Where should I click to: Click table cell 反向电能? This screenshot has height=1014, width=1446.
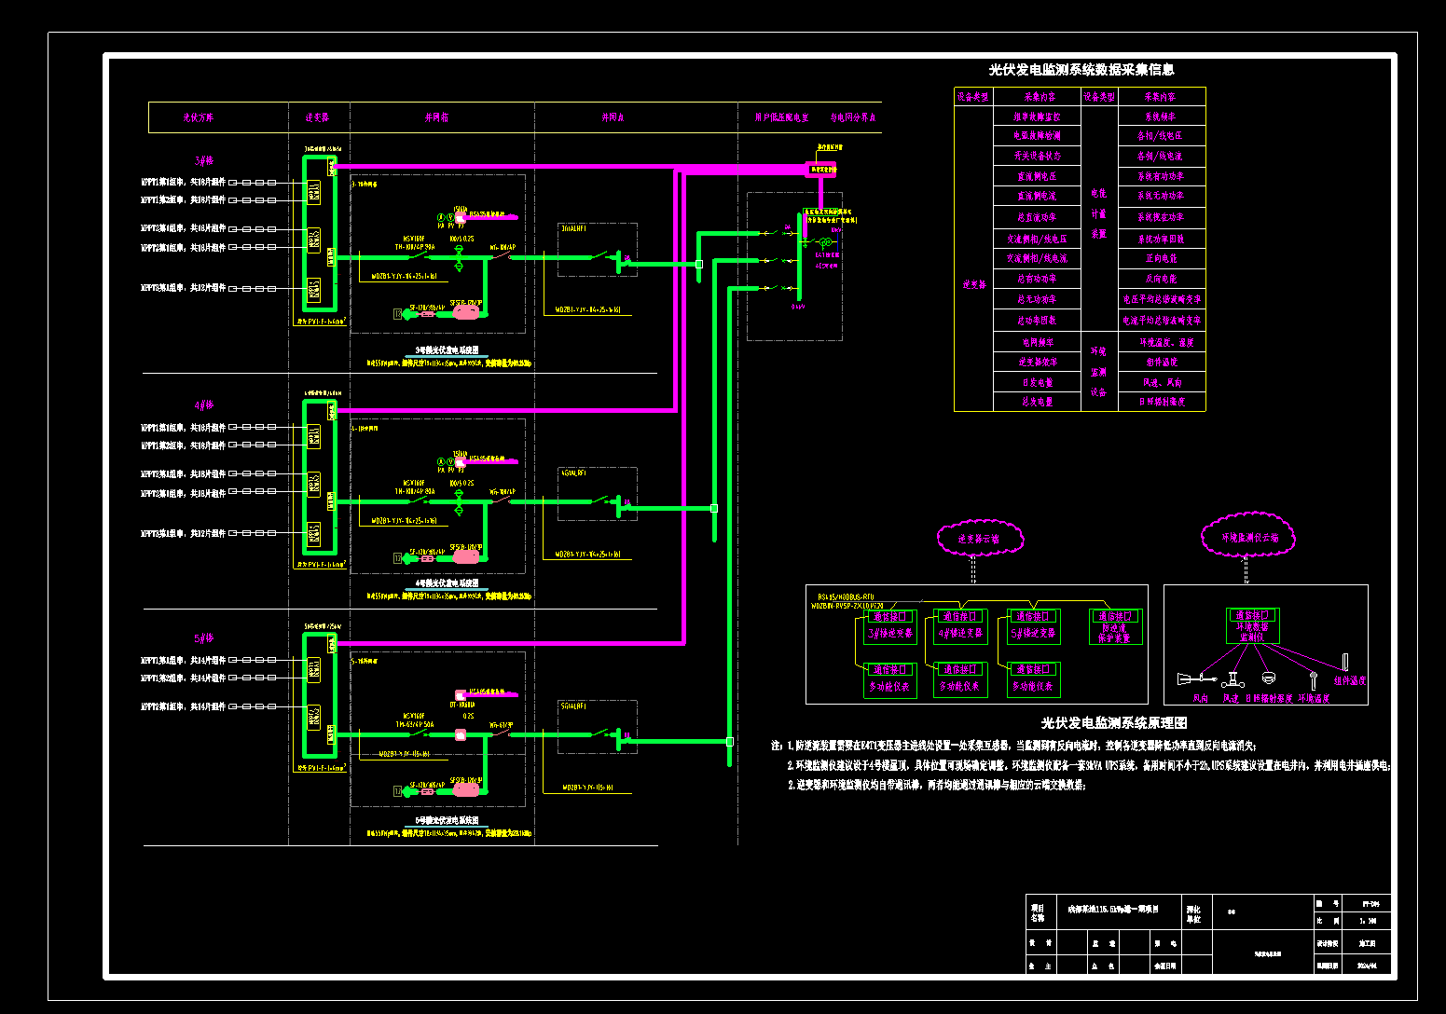pyautogui.click(x=1161, y=279)
